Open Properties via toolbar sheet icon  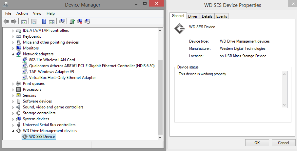[34, 21]
